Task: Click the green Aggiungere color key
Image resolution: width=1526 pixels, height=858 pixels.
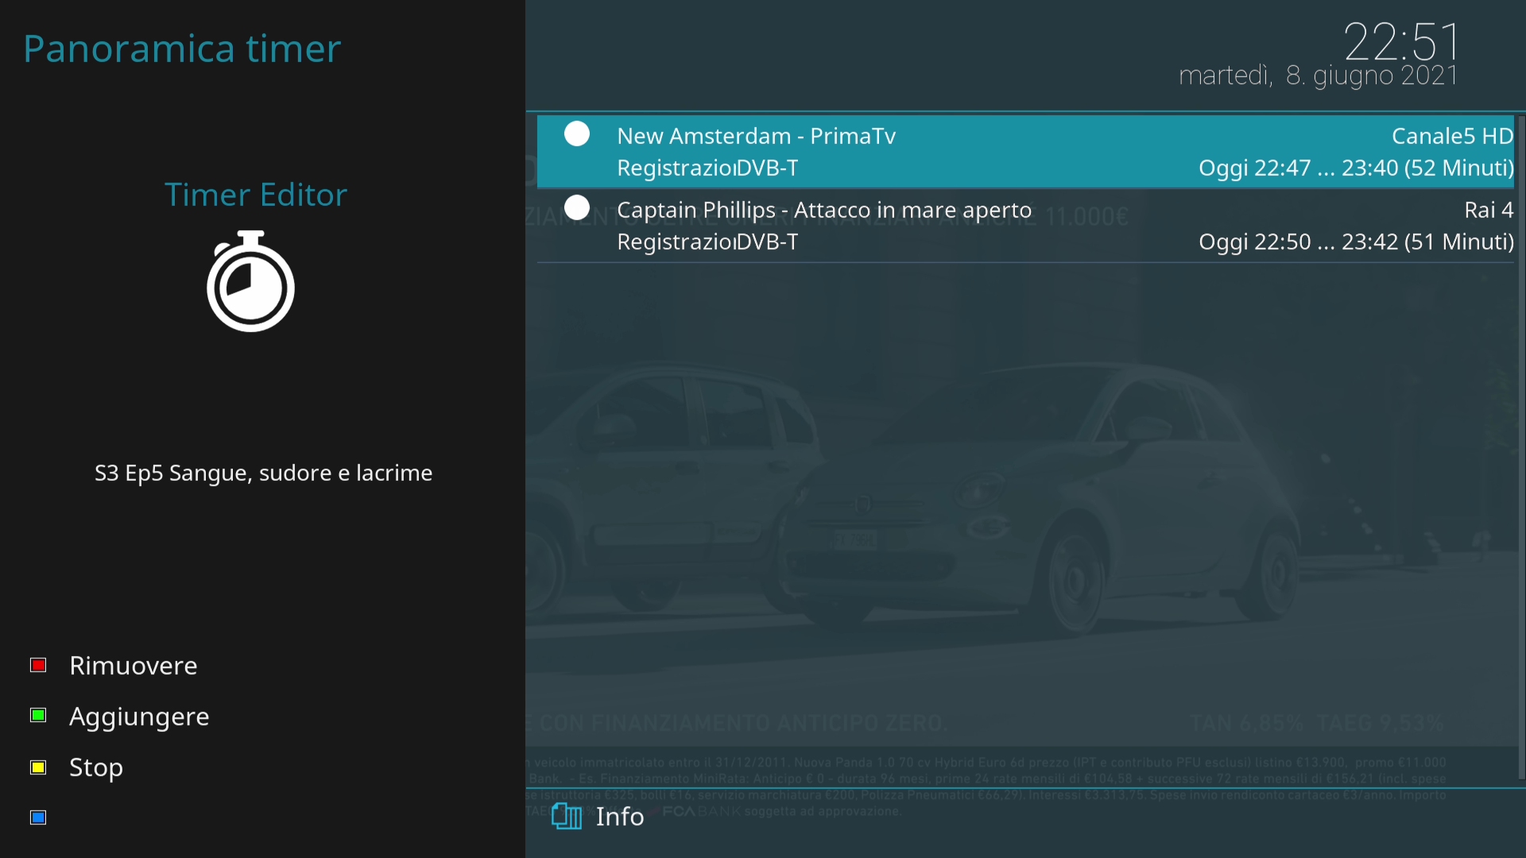Action: [38, 716]
